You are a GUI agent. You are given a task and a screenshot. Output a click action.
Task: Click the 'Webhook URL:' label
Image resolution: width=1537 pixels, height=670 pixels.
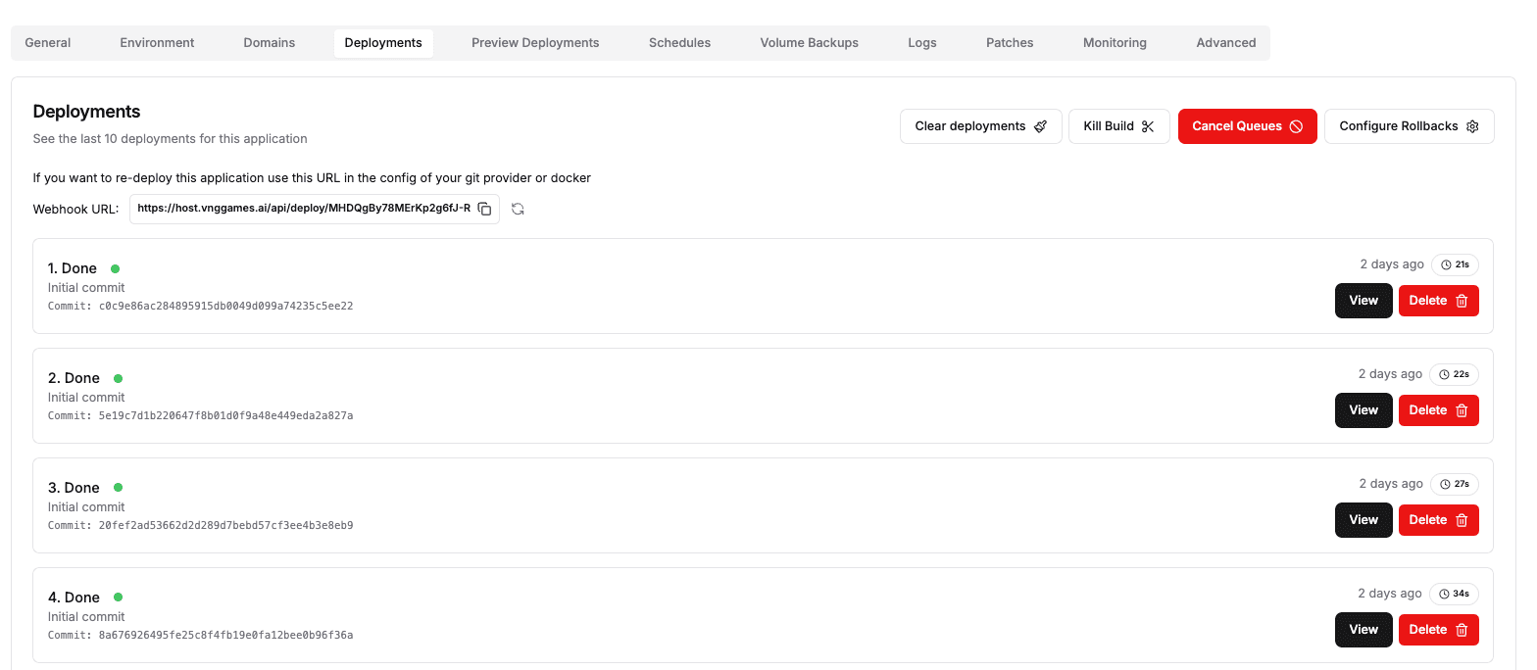click(75, 209)
